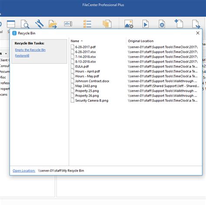
Task: Close the Recycle Bin dialog
Action: pyautogui.click(x=198, y=33)
